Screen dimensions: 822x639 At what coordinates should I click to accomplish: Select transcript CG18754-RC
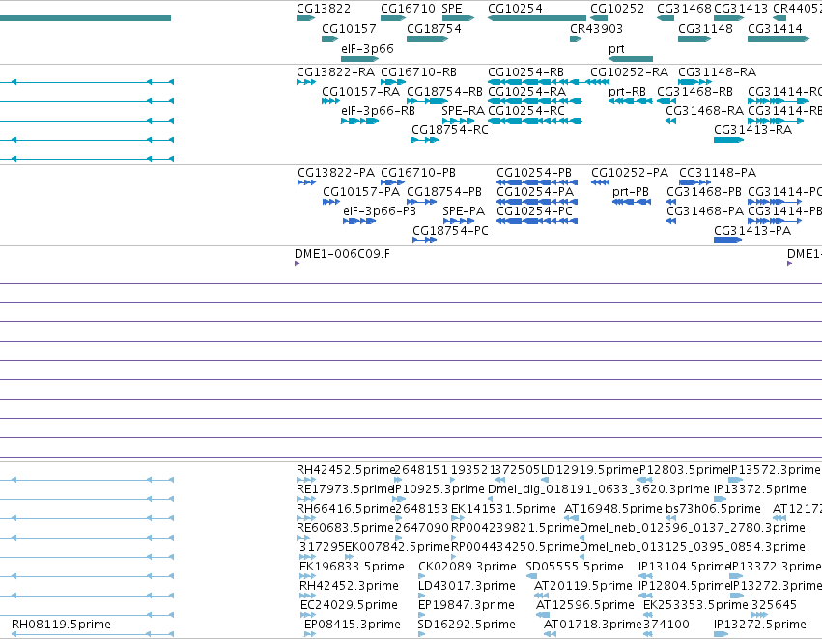[x=425, y=140]
